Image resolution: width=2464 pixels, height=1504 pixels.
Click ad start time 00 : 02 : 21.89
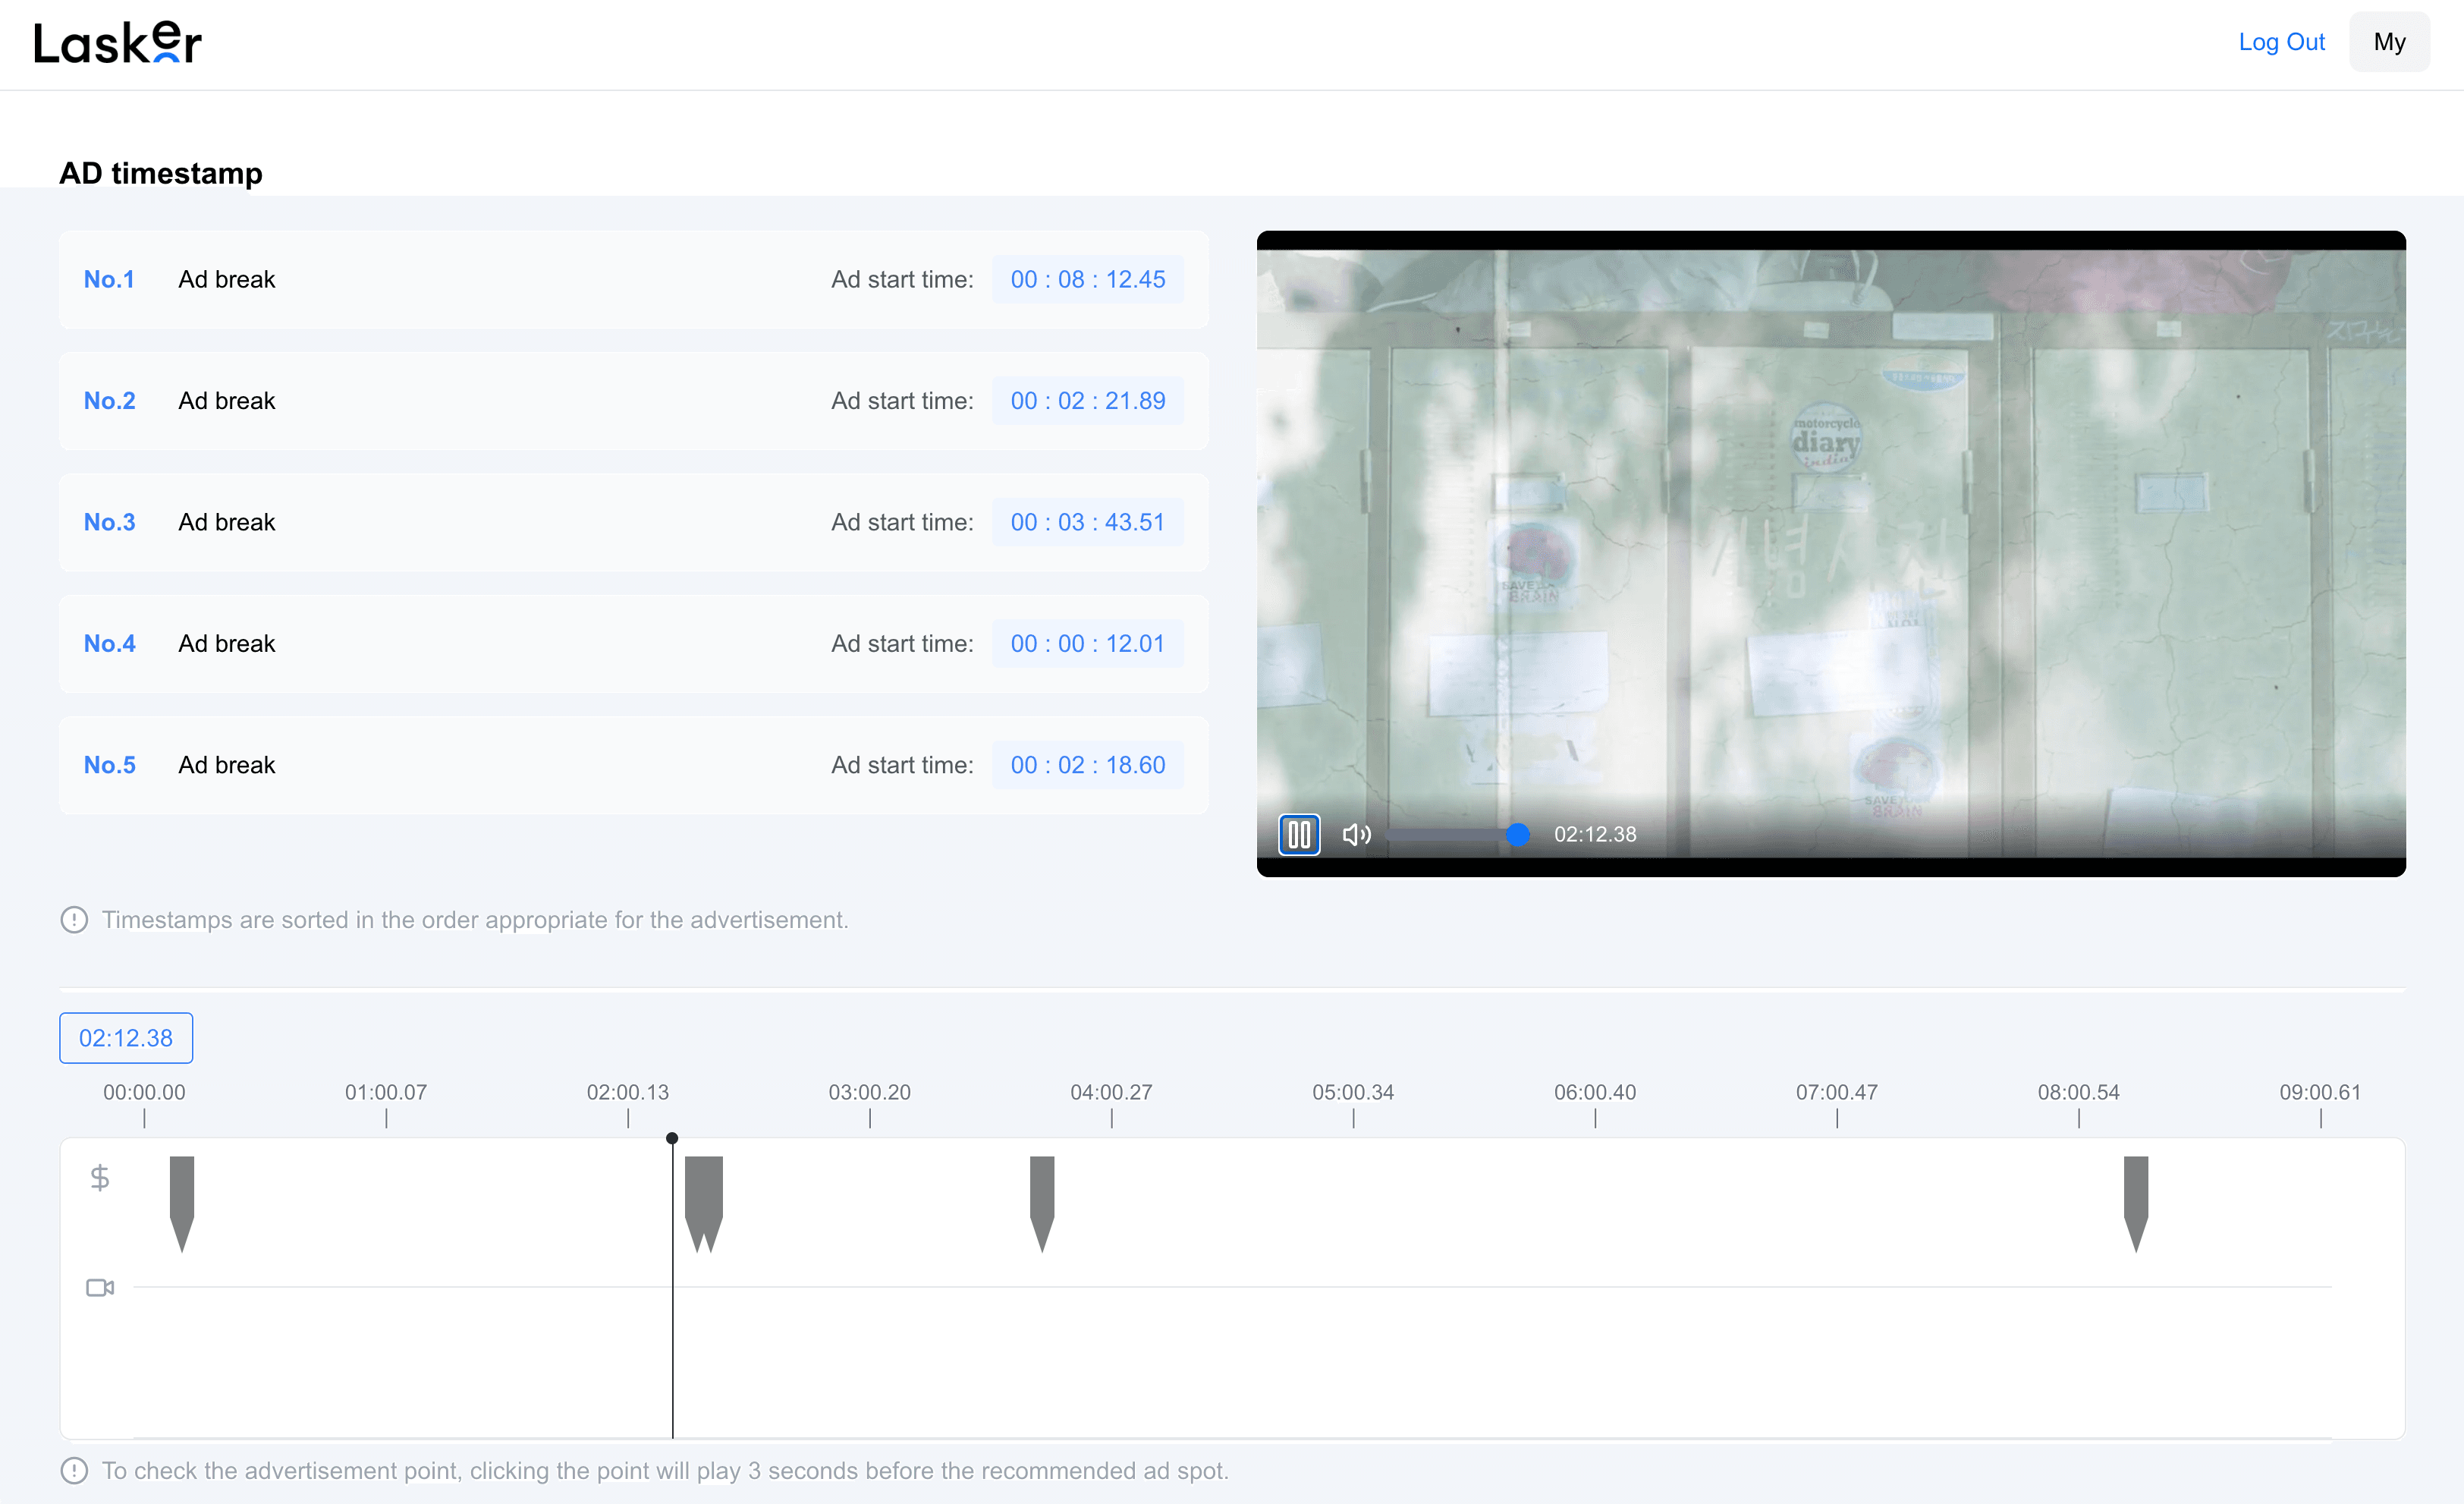pyautogui.click(x=1088, y=401)
